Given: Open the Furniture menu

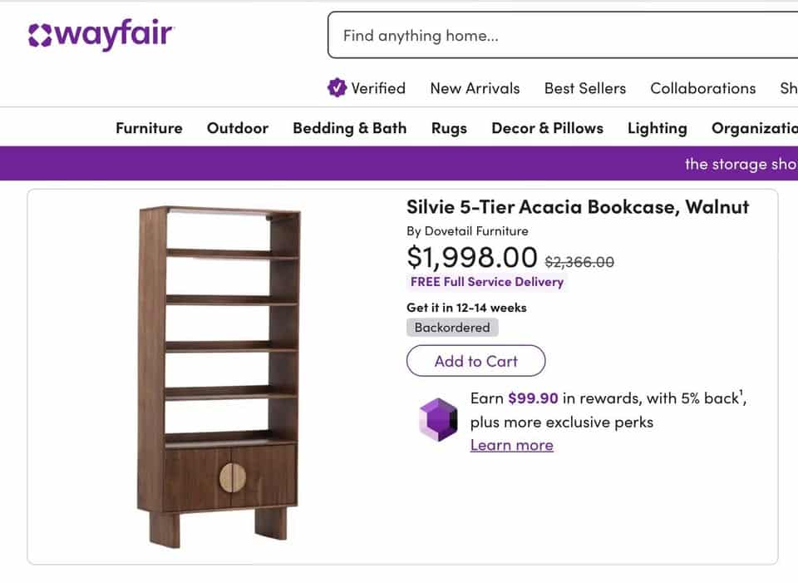Looking at the screenshot, I should [x=149, y=128].
